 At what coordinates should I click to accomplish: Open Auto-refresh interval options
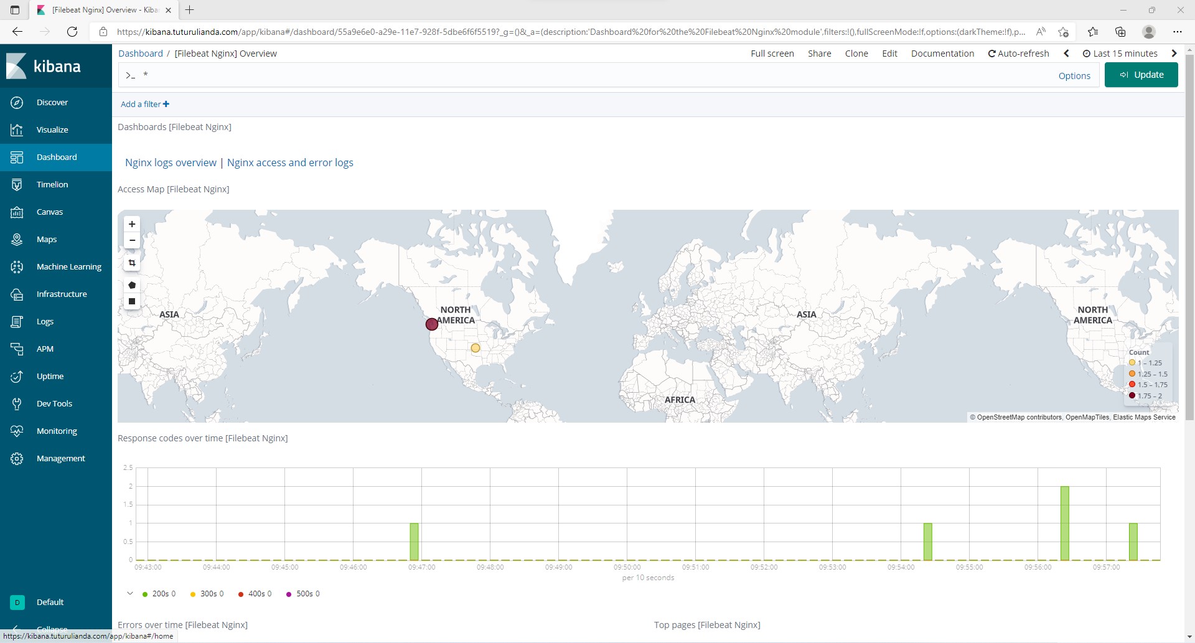click(x=1019, y=54)
